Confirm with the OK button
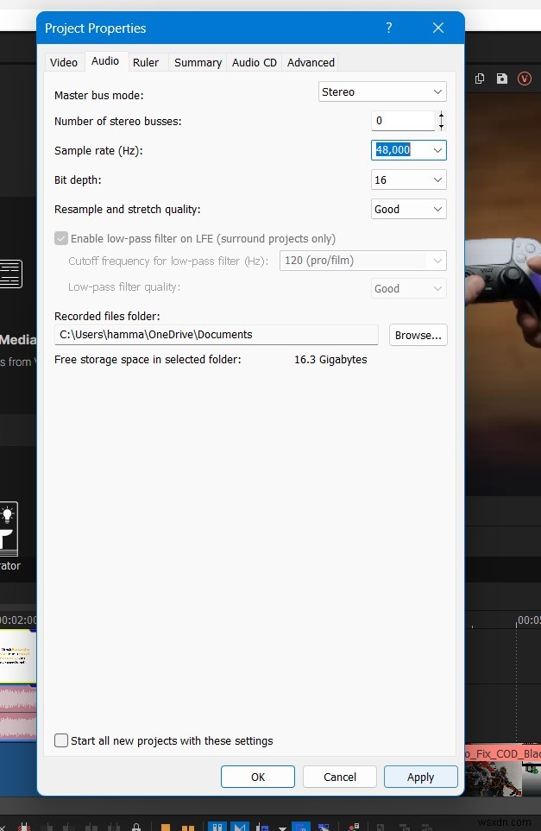 pos(258,777)
